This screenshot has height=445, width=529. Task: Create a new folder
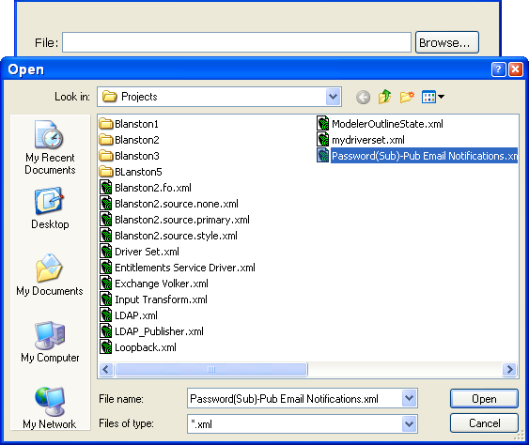pos(407,97)
